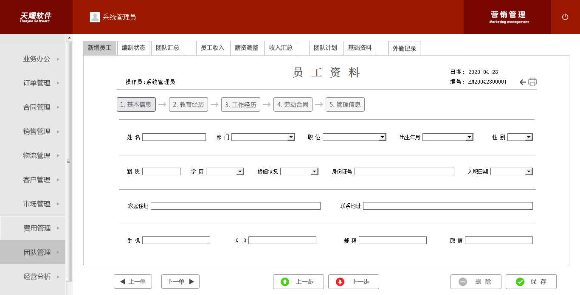Viewport: 580px width, 295px height.
Task: Click the back arrow beside printer
Action: tap(523, 82)
